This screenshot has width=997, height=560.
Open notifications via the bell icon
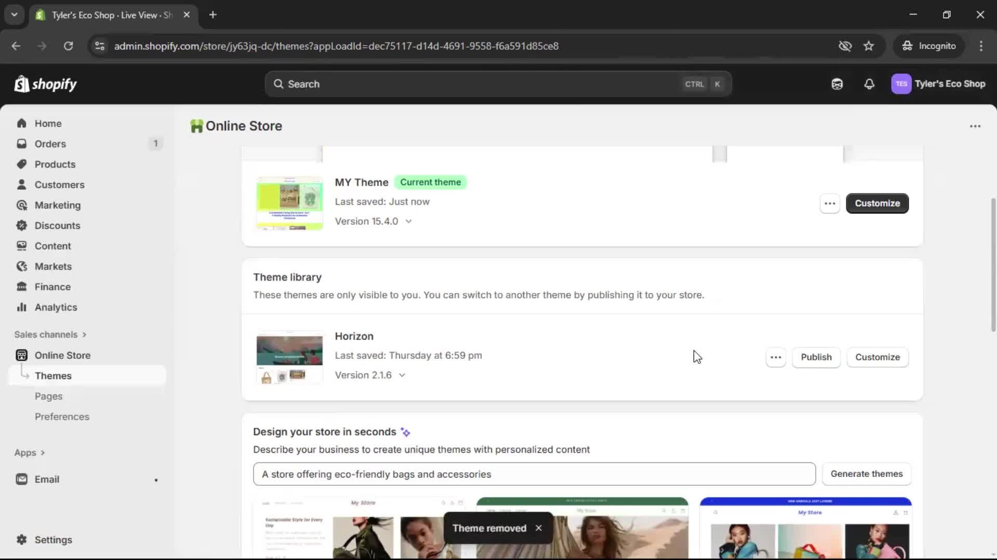870,84
